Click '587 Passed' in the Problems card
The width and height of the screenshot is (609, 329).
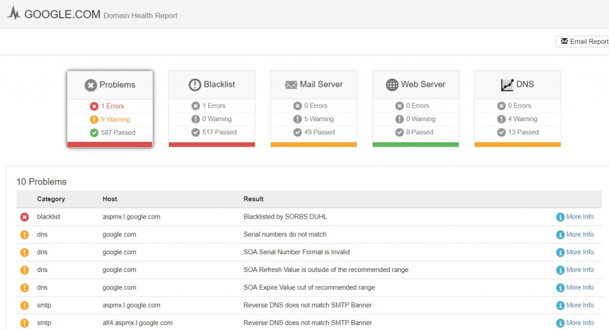click(x=118, y=132)
